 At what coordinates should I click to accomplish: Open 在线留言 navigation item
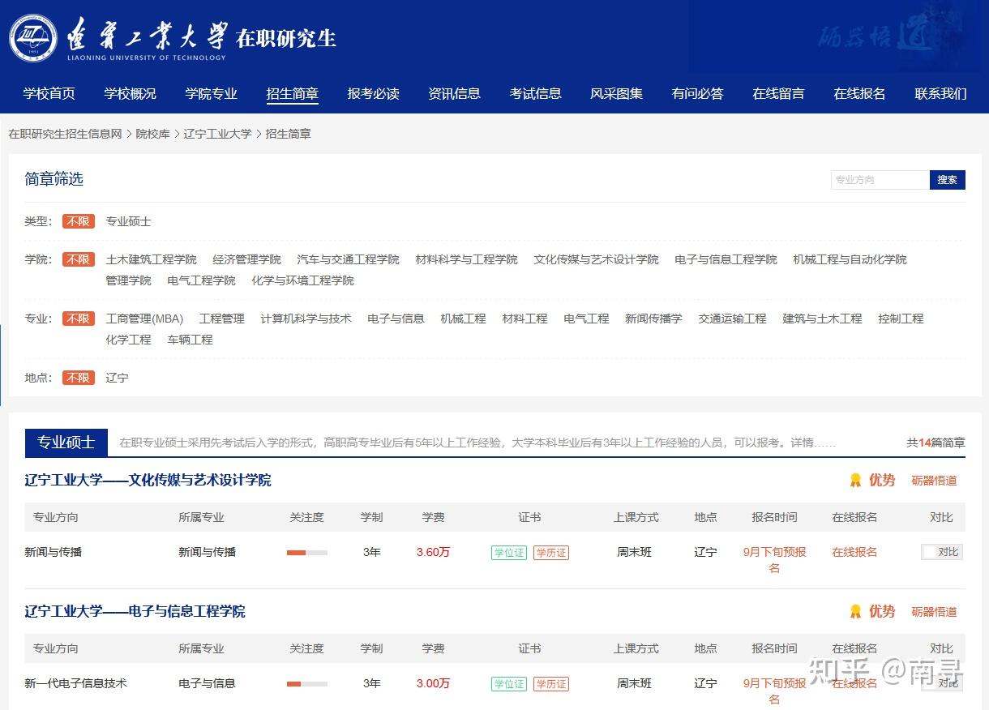779,93
